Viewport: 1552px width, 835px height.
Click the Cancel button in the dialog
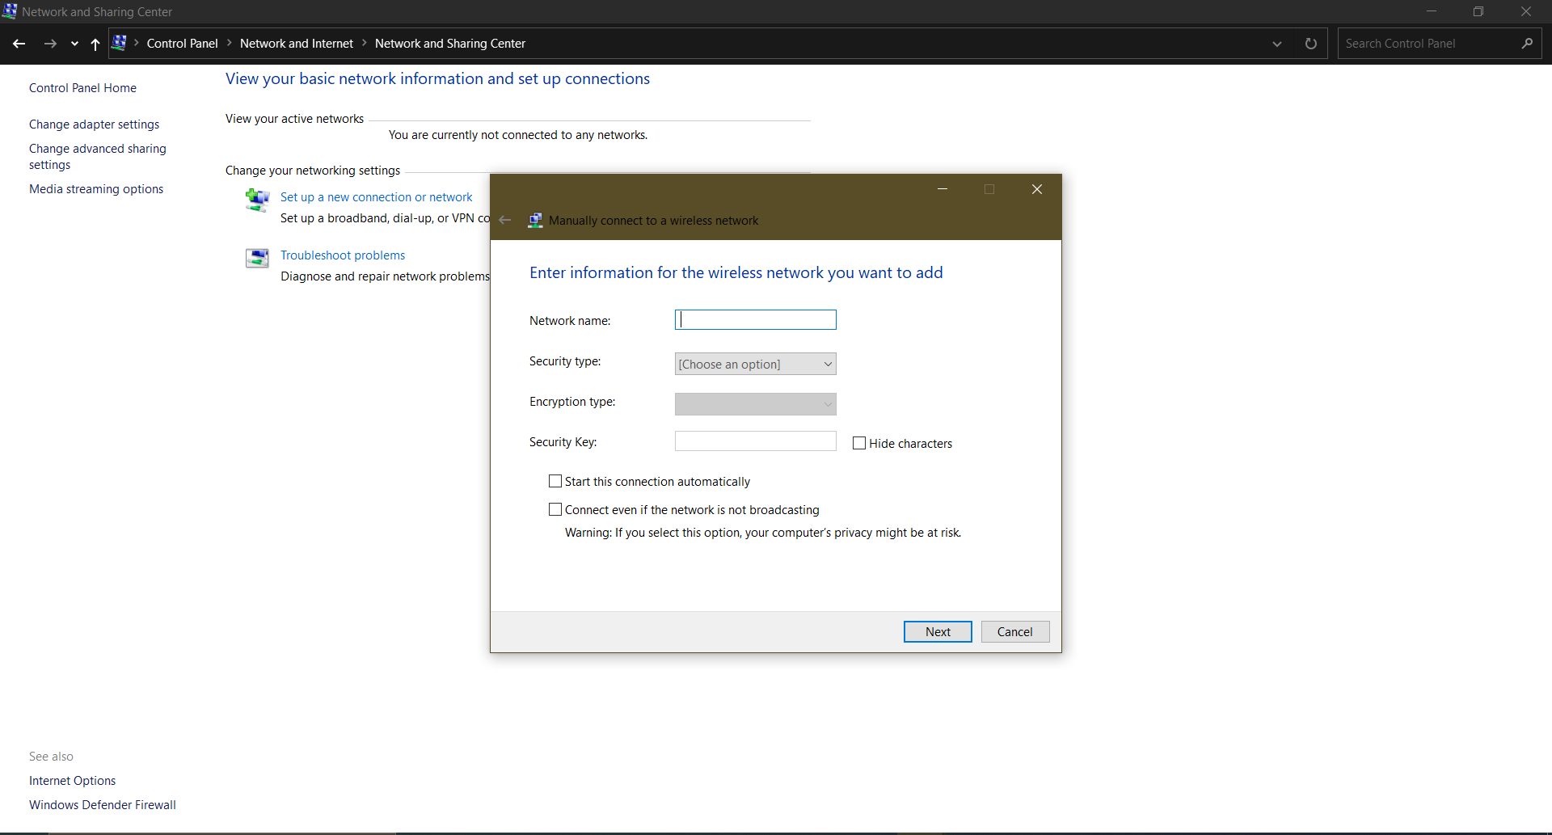click(1015, 632)
